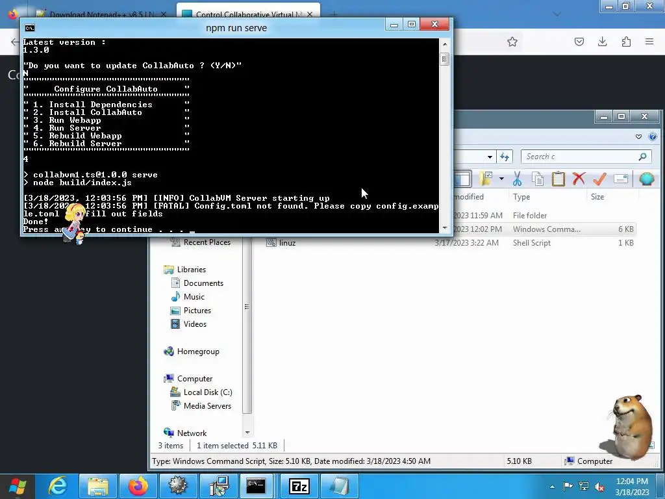Close the Download Notepad++ tab
This screenshot has height=499, width=665.
[164, 14]
